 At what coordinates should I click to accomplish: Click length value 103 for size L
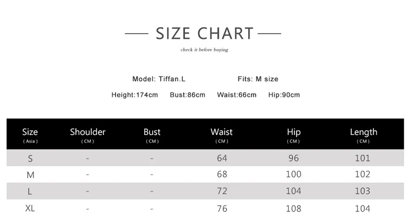click(x=362, y=191)
